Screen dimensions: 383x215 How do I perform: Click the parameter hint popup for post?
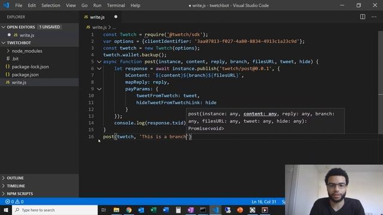click(265, 121)
